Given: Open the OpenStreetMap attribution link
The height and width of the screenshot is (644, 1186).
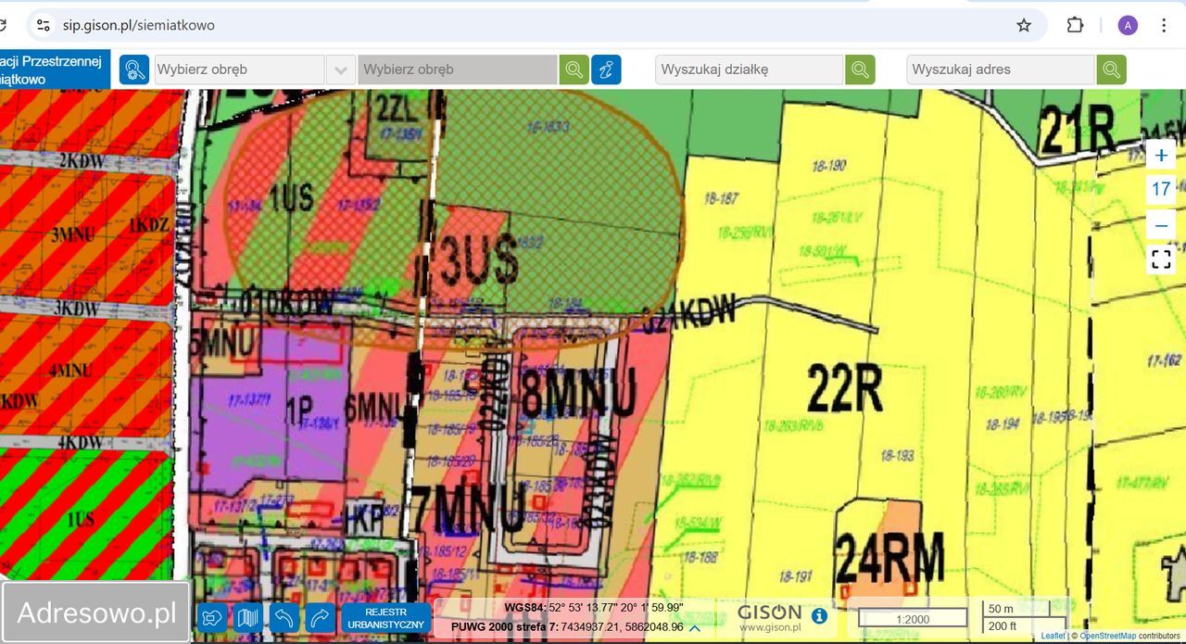Looking at the screenshot, I should [x=1107, y=636].
